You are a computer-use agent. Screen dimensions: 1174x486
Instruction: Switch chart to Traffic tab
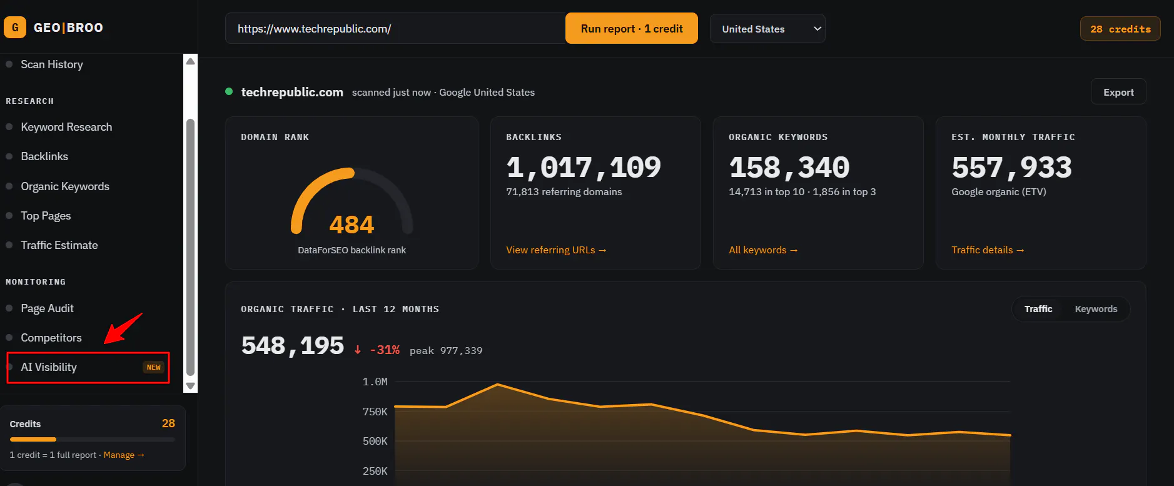(x=1038, y=309)
